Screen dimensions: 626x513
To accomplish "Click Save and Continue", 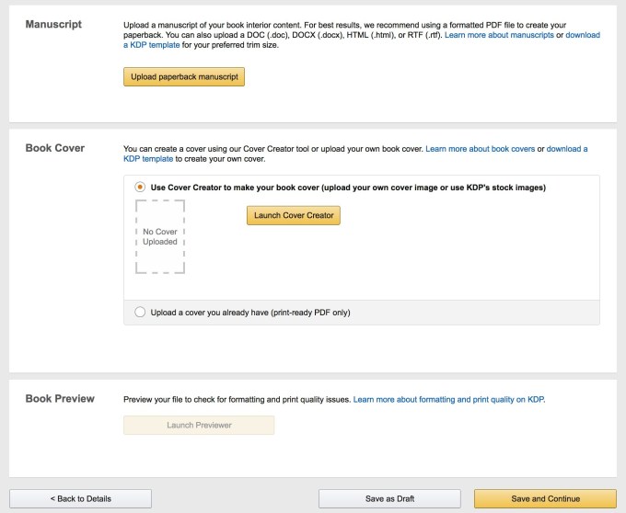I will tap(545, 498).
